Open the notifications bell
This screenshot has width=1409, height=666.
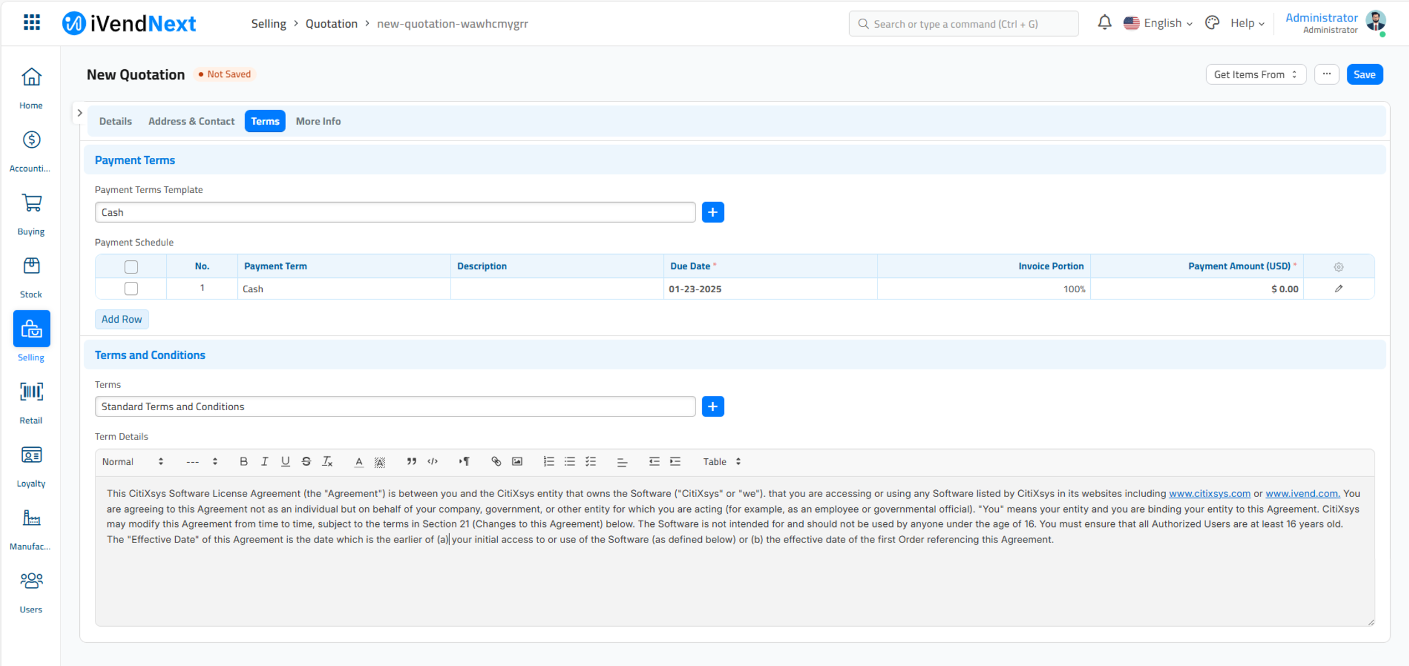[x=1104, y=23]
